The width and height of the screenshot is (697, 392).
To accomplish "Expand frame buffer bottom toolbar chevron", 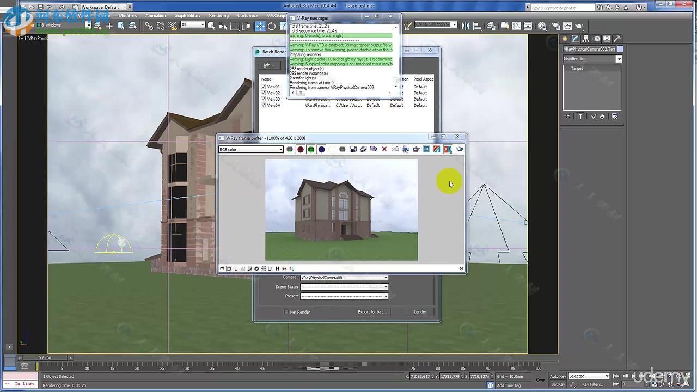I will coord(461,268).
